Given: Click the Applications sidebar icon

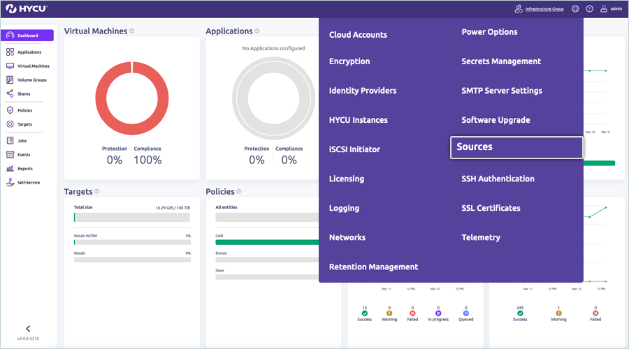Looking at the screenshot, I should coord(10,52).
